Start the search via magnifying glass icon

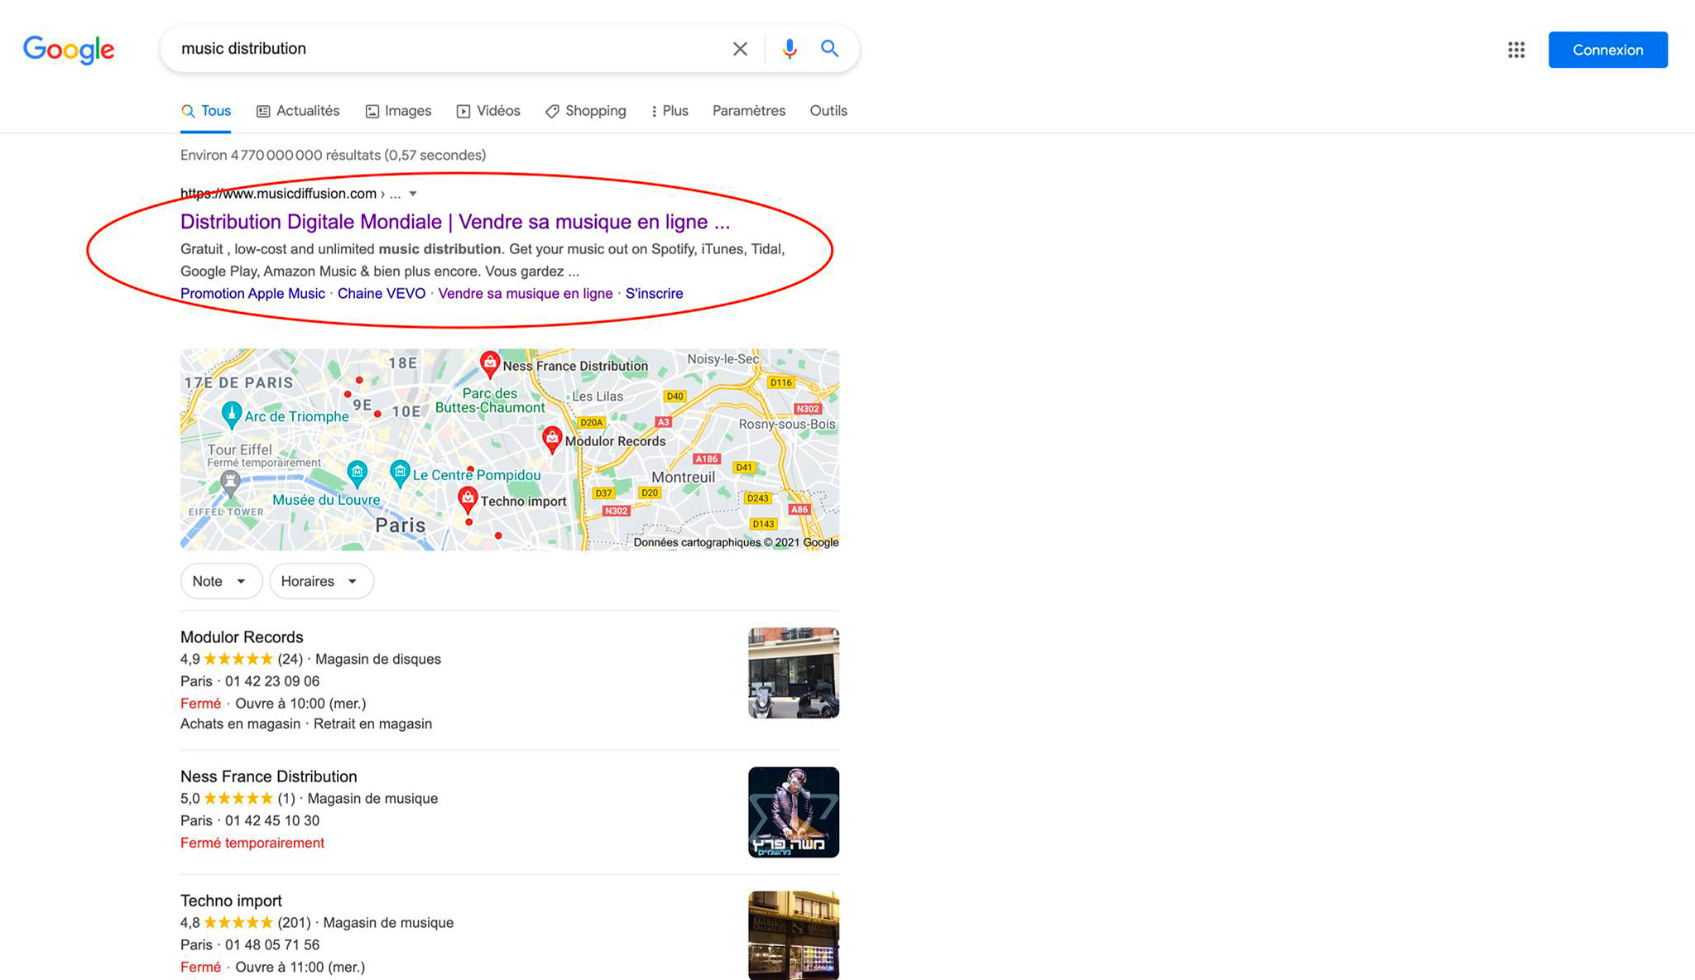pos(829,49)
